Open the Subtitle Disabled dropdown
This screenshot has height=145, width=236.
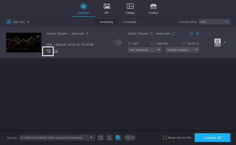[182, 50]
